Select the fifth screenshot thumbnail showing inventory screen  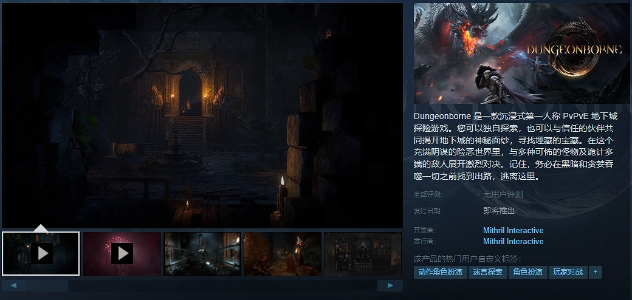pos(363,254)
